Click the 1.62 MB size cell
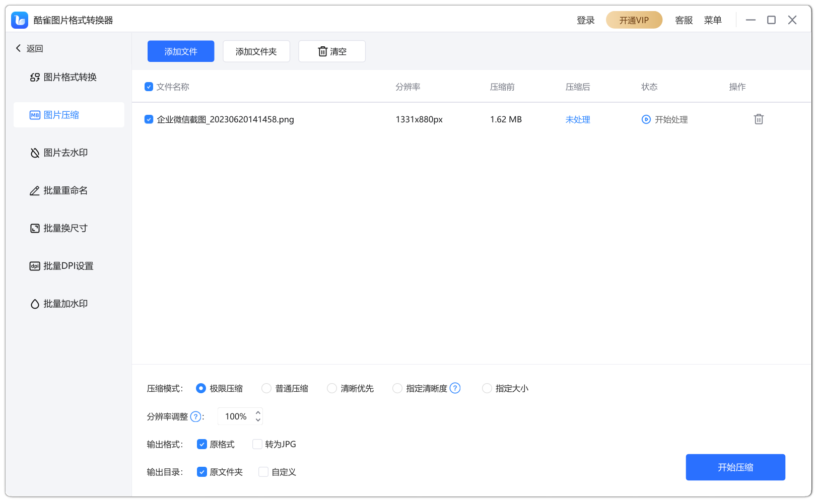The height and width of the screenshot is (501, 816). click(506, 119)
